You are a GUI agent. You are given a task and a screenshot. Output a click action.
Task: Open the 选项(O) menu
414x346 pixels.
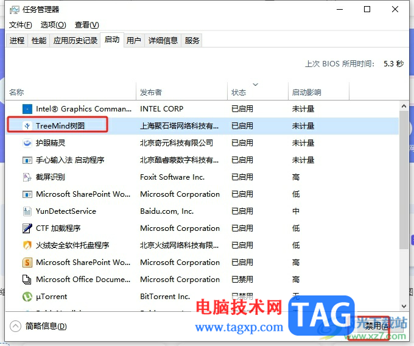pos(54,25)
